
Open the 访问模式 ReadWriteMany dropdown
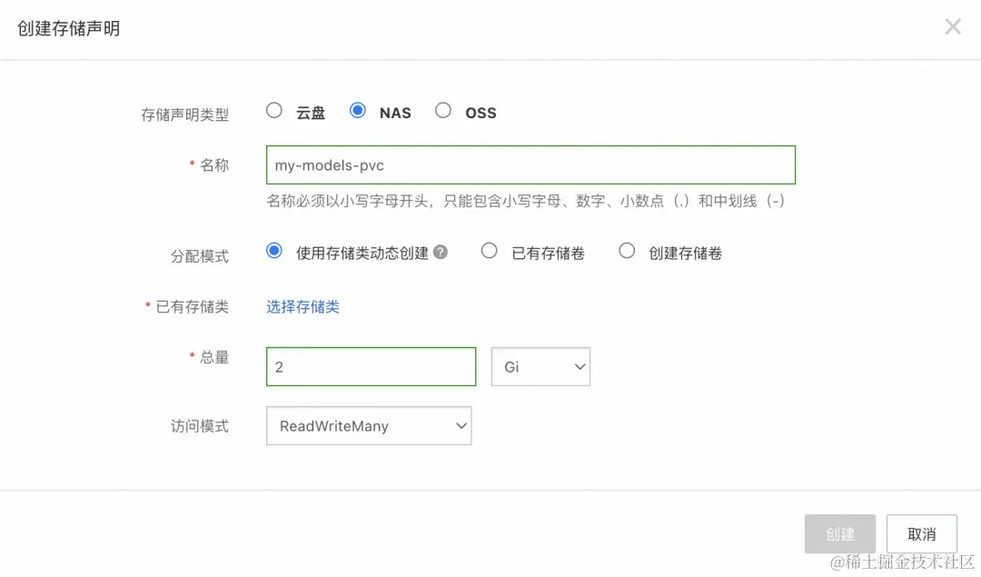point(368,425)
